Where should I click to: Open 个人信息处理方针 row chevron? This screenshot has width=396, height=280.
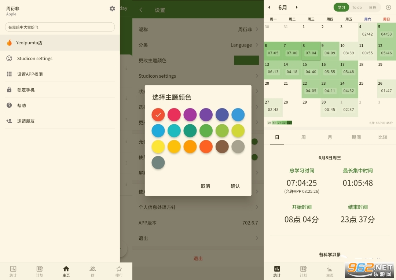click(x=257, y=207)
